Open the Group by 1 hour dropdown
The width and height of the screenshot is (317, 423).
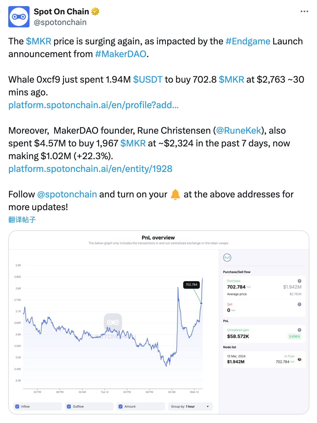click(190, 407)
